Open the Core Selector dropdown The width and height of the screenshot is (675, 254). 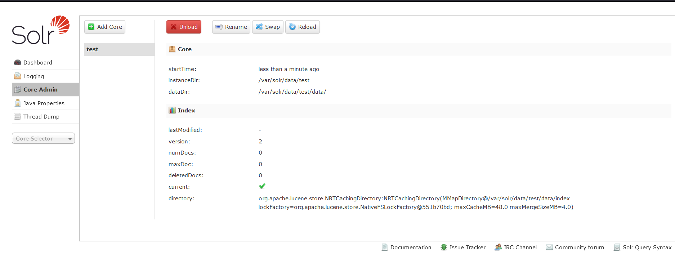click(43, 139)
